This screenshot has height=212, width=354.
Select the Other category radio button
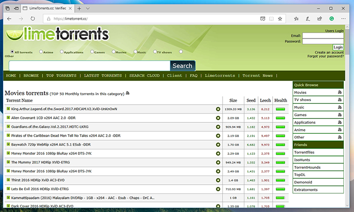181,52
